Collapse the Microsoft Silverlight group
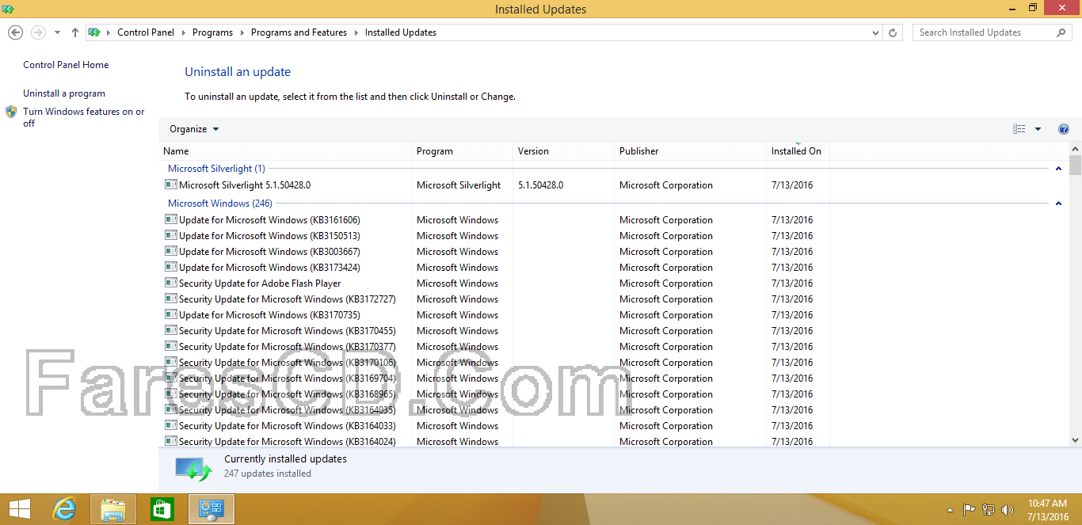Screen dimensions: 1082x525 (x=1058, y=169)
